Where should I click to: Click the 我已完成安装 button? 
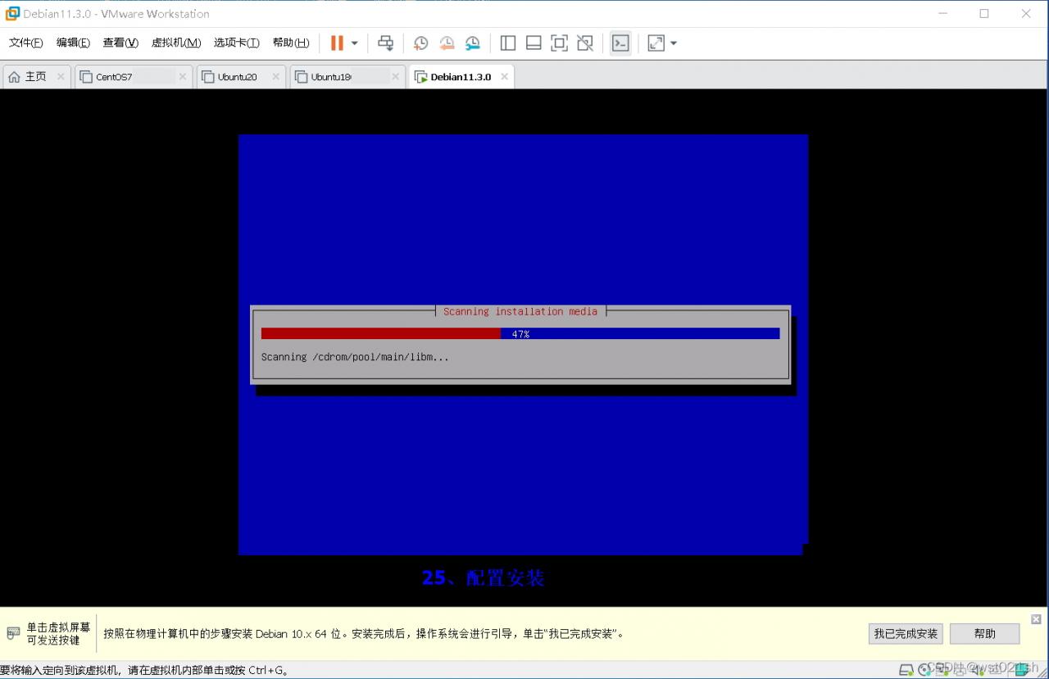906,634
